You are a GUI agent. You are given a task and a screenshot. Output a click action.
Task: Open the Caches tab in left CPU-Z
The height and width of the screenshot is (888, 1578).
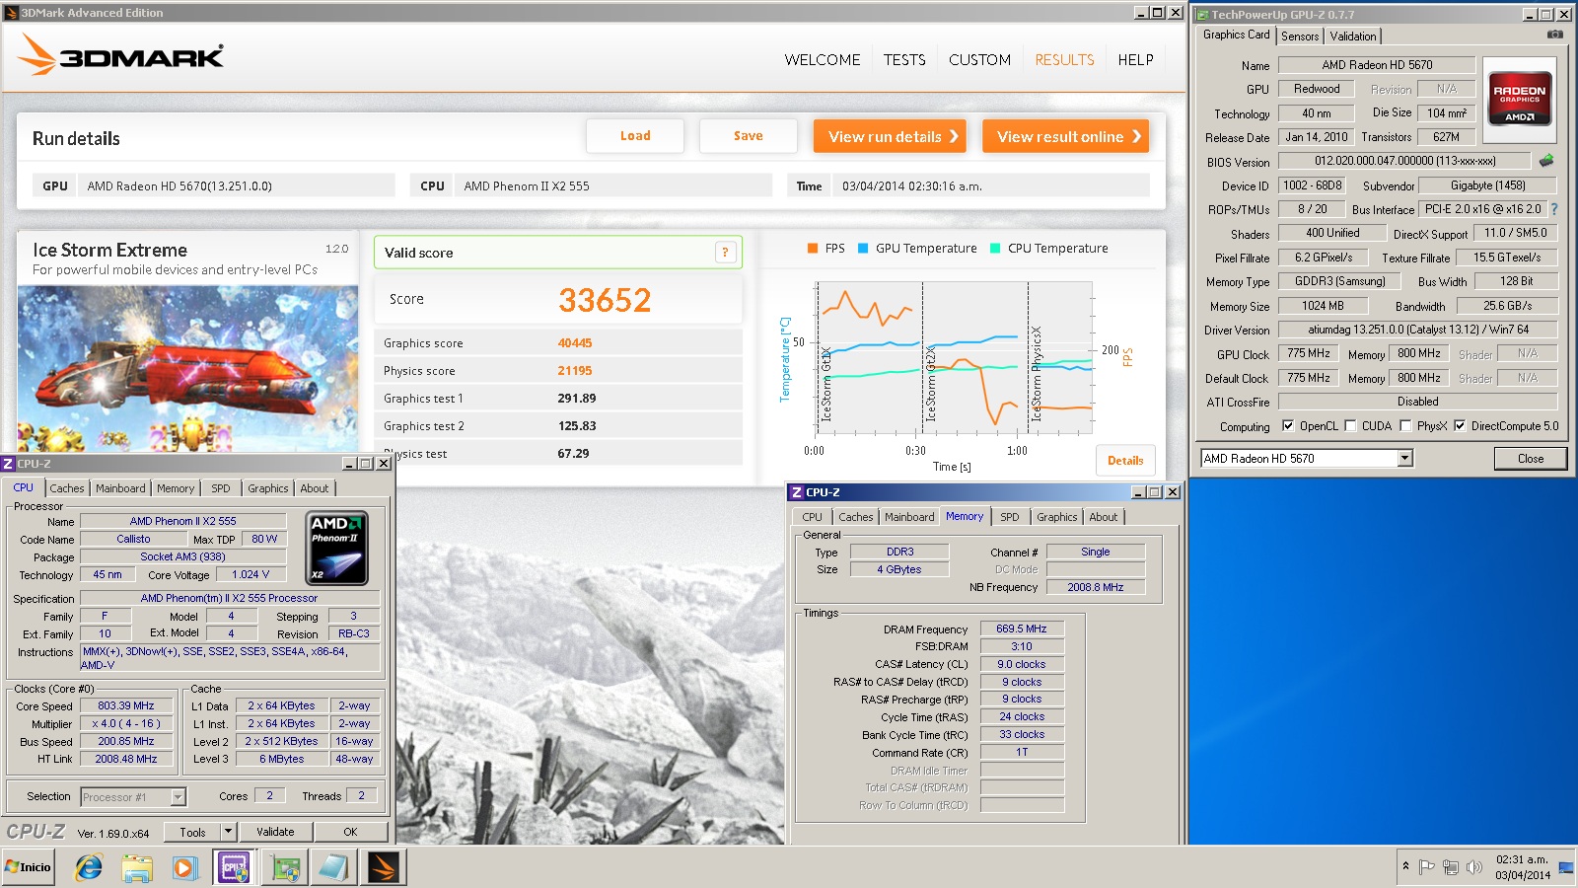(67, 488)
